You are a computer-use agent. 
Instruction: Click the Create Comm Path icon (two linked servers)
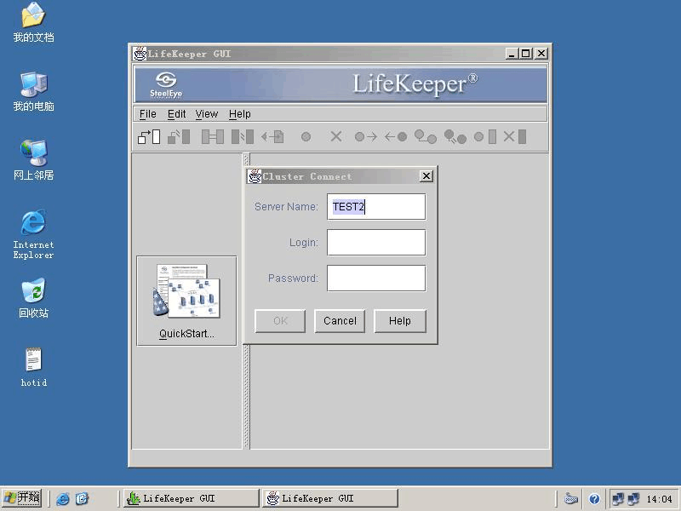click(x=212, y=137)
